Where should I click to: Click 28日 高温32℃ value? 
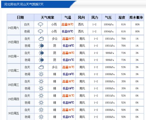click(x=68, y=81)
